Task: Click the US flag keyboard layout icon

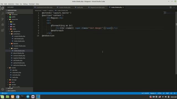Action: click(160, 97)
